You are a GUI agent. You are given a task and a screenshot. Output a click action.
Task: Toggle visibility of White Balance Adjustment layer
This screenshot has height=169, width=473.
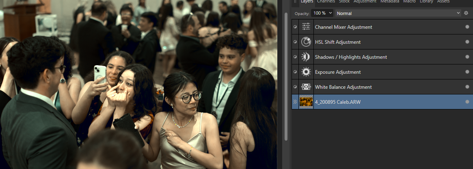(x=467, y=87)
